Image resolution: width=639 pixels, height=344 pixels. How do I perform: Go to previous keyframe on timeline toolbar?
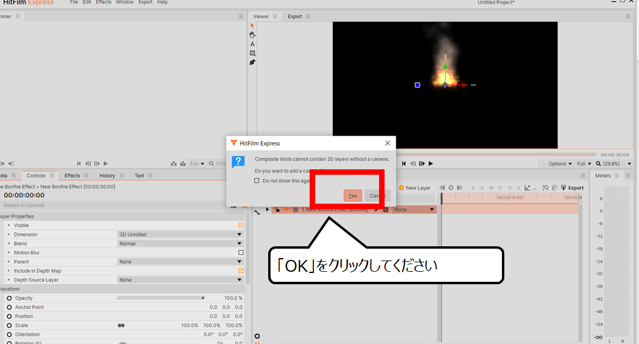[x=442, y=188]
